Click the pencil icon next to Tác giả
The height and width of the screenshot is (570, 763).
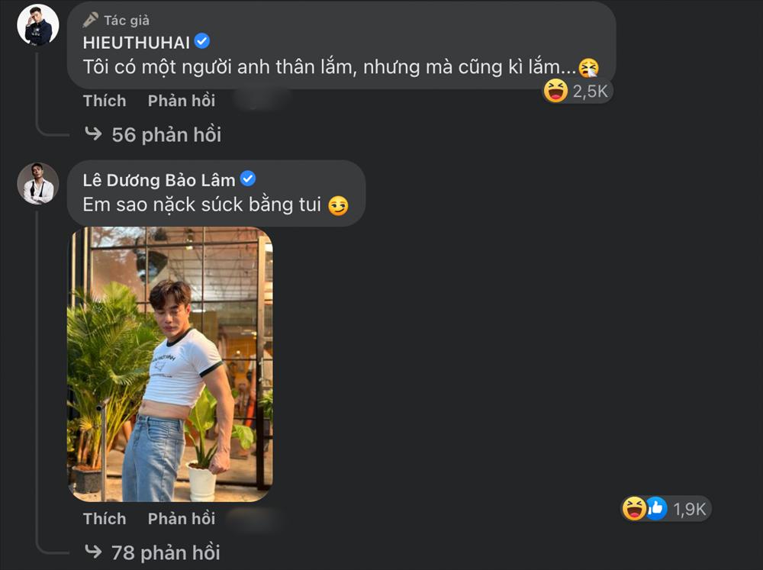pos(92,20)
